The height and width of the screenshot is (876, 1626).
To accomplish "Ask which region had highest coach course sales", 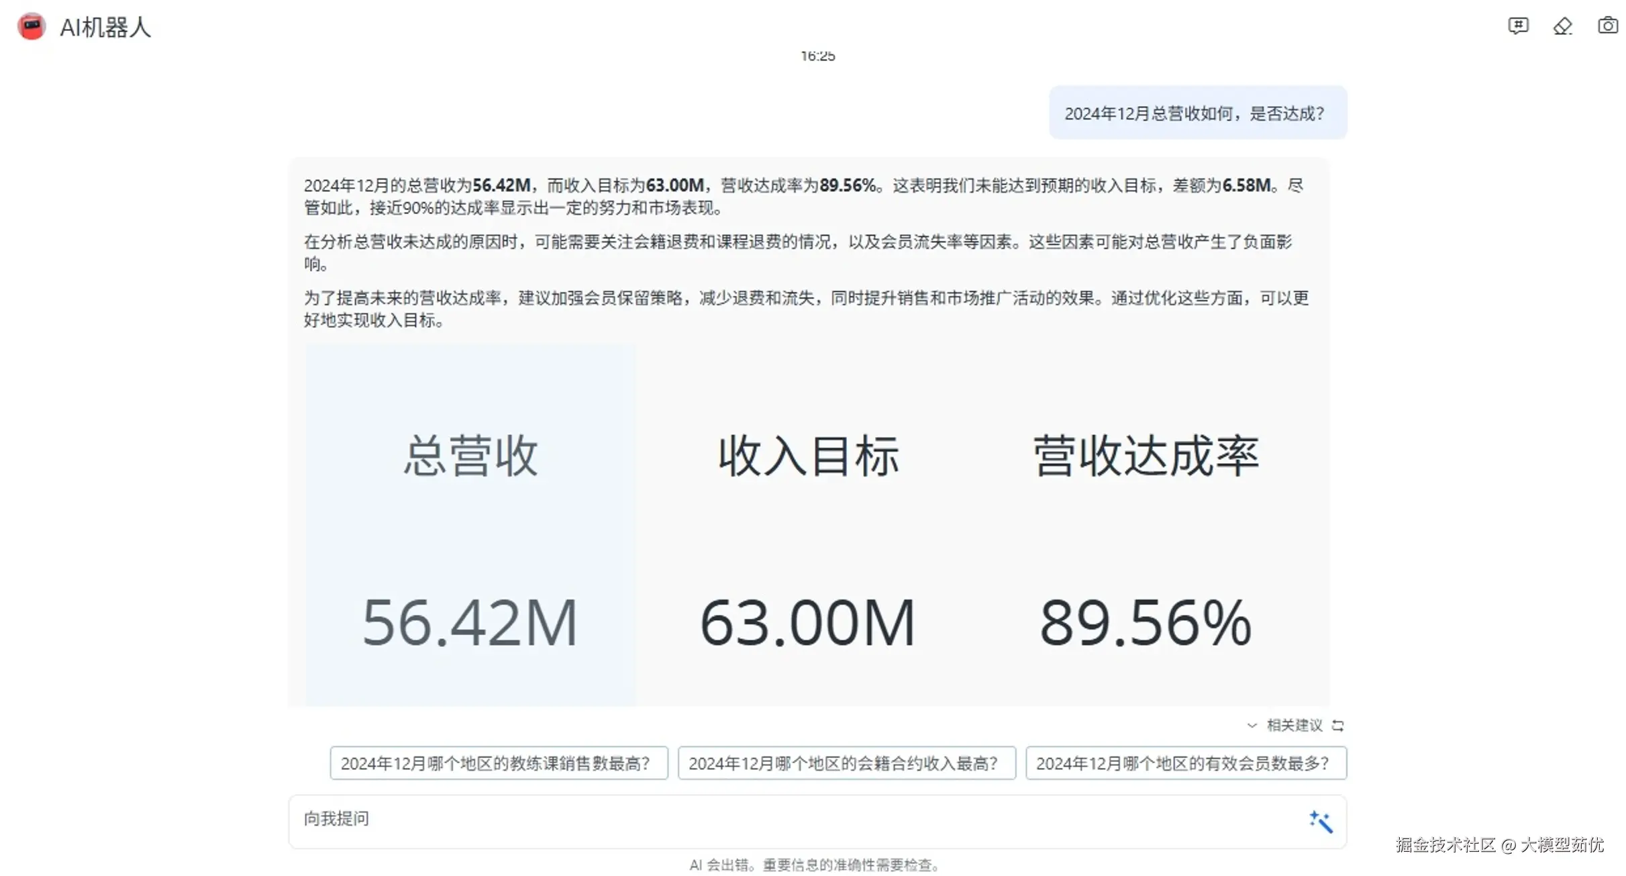I will pos(498,763).
